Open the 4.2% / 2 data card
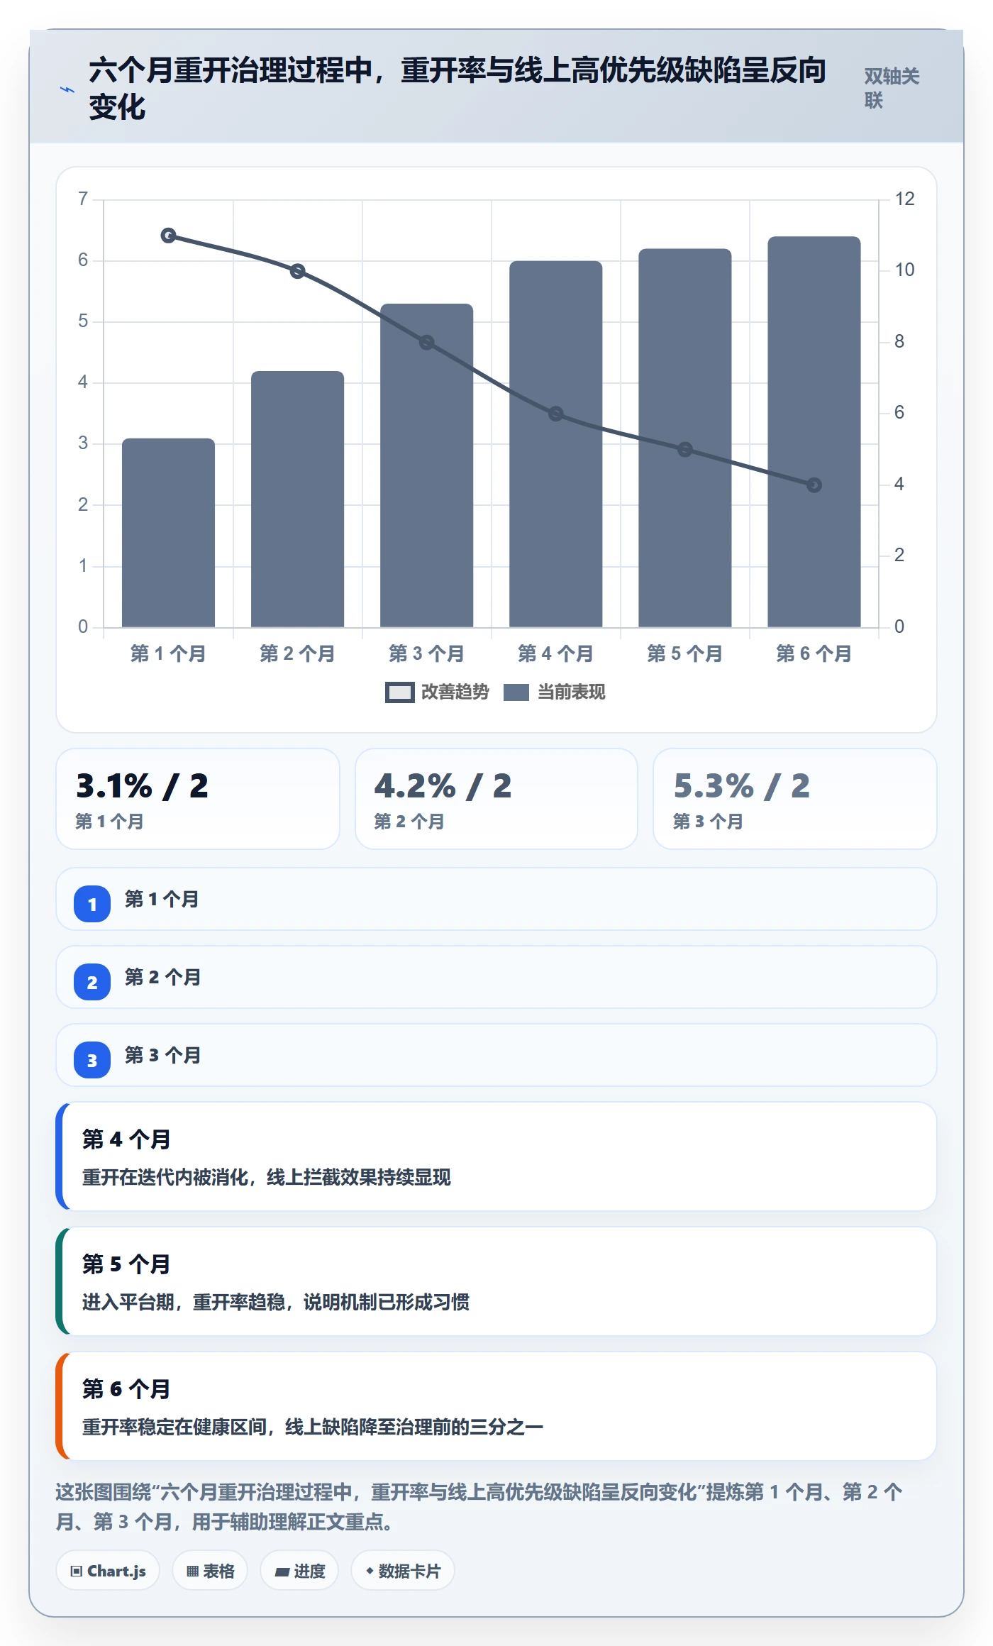 (x=496, y=799)
